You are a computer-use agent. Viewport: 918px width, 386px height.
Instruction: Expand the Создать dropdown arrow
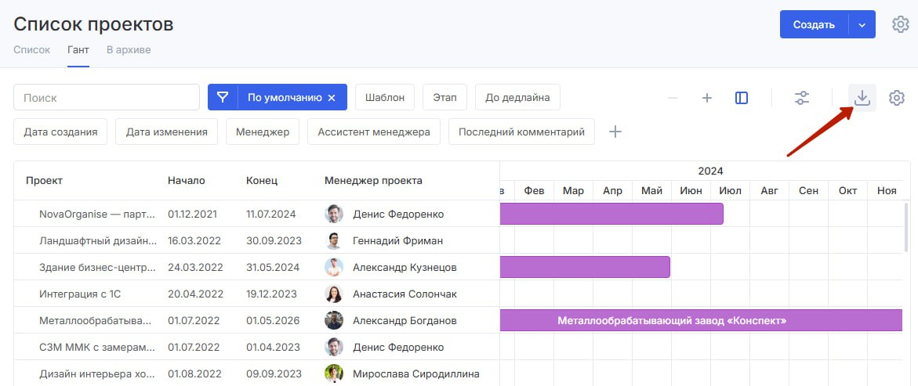tap(862, 24)
